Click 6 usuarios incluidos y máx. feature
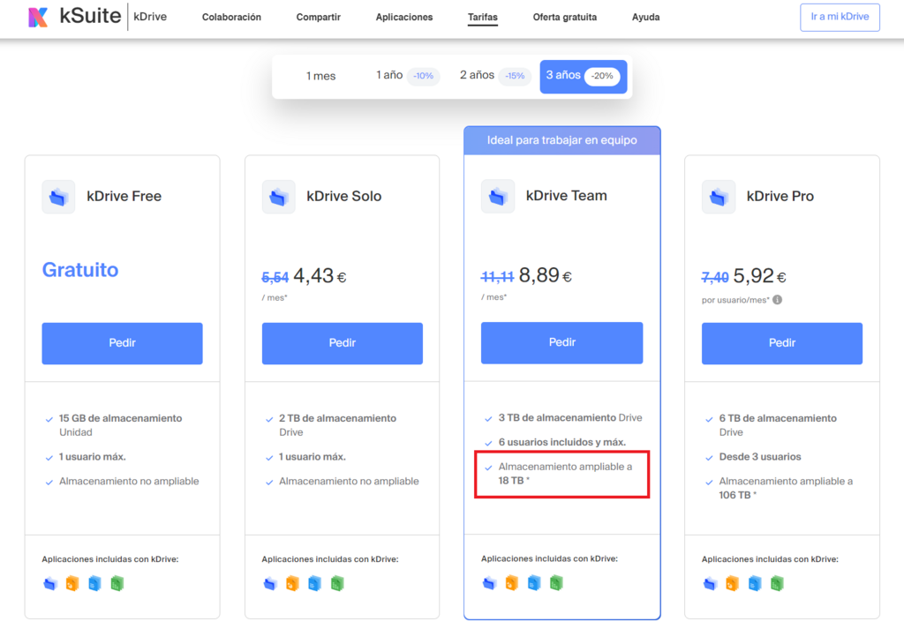 click(x=562, y=442)
